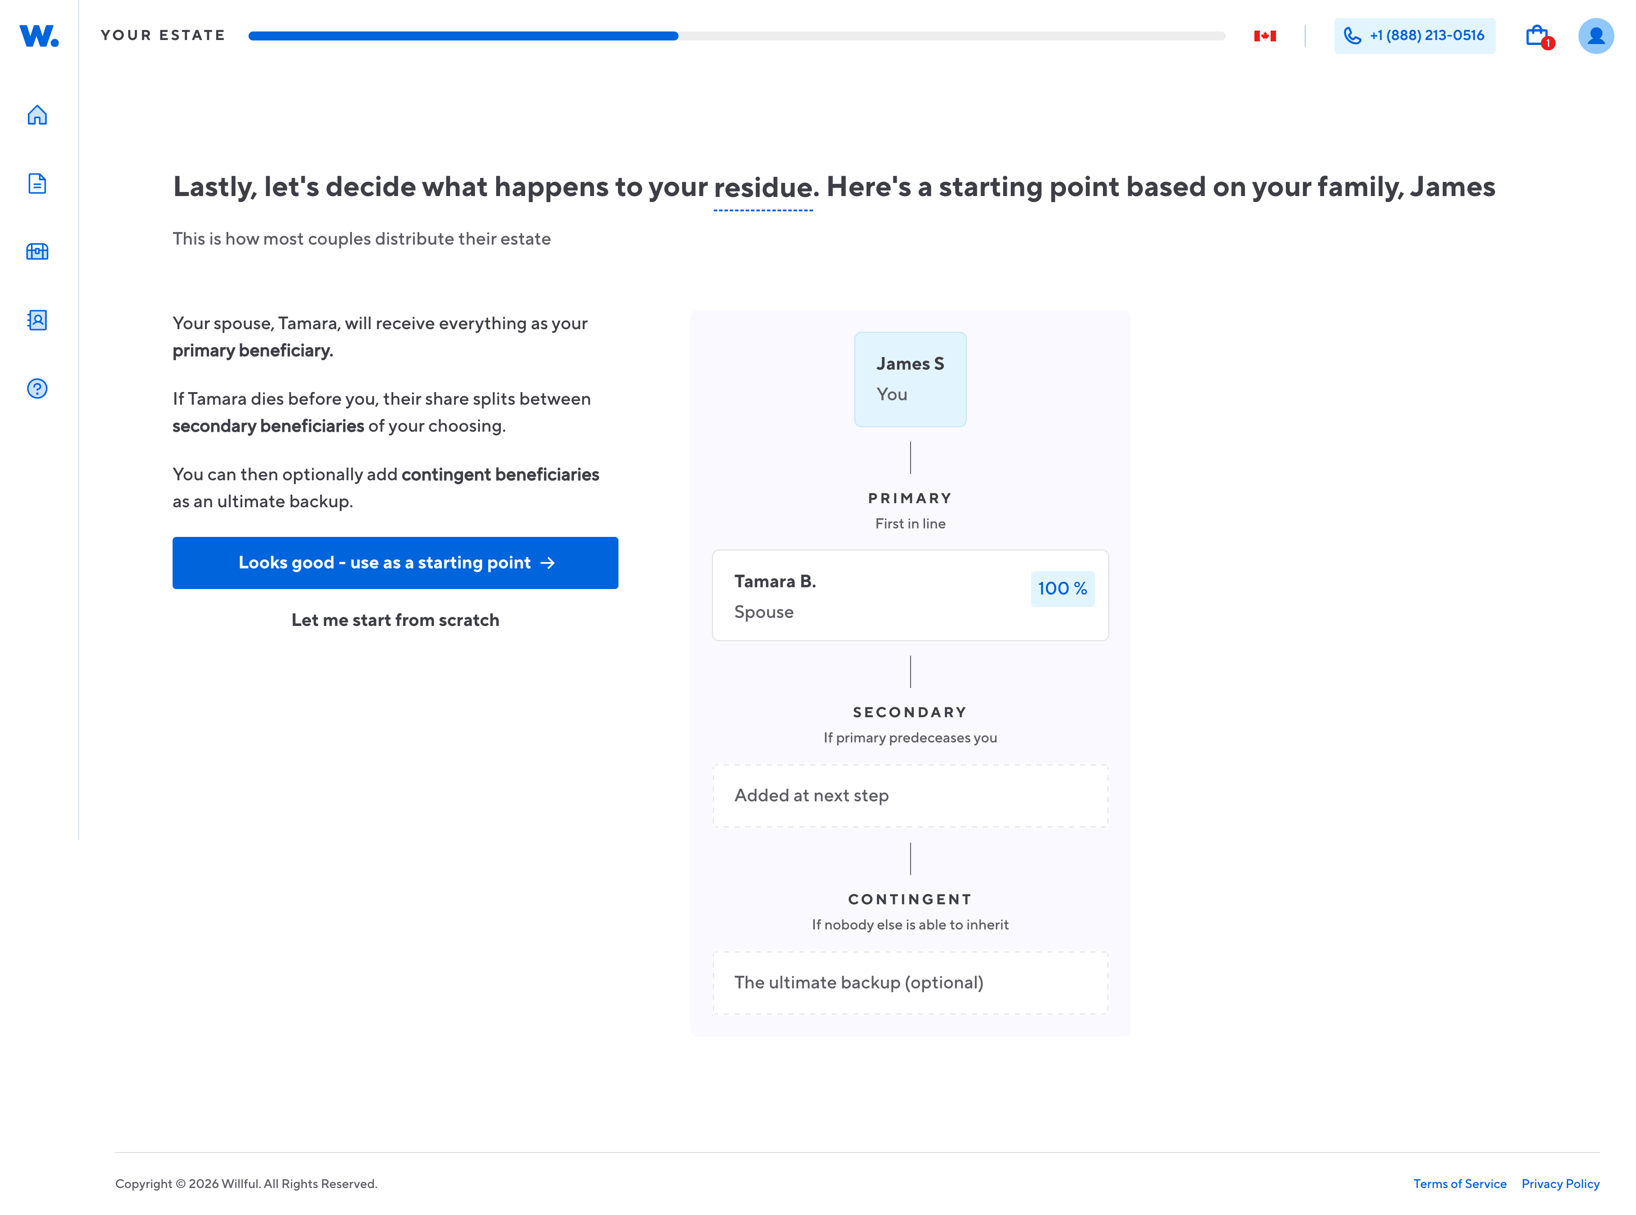Select the Tamara B. Spouse card
1636x1215 pixels.
pos(911,596)
